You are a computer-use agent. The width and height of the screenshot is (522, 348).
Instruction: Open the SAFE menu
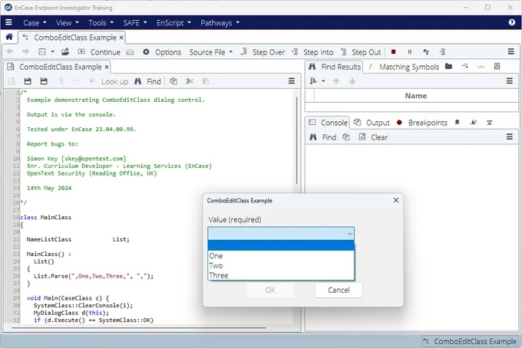135,22
